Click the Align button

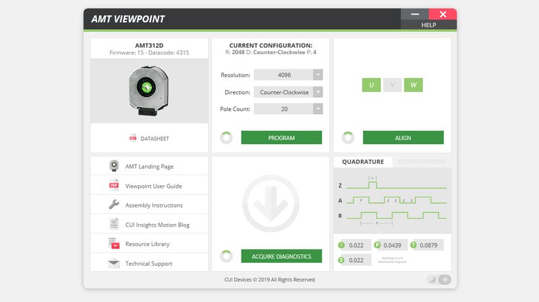(x=403, y=138)
